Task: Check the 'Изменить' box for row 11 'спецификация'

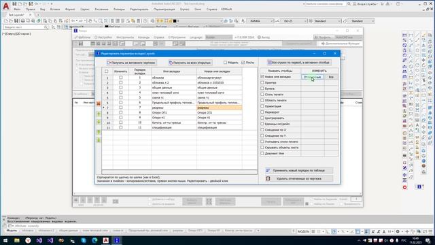Action: (x=121, y=127)
